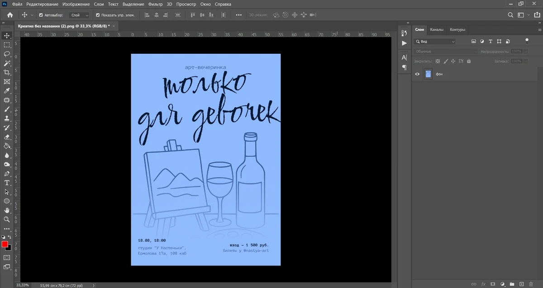Open the History panel icon
543x288 pixels.
[404, 33]
